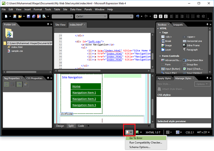The width and height of the screenshot is (214, 151).
Task: Select the Image tag in the Toolbox
Action: (x=168, y=45)
